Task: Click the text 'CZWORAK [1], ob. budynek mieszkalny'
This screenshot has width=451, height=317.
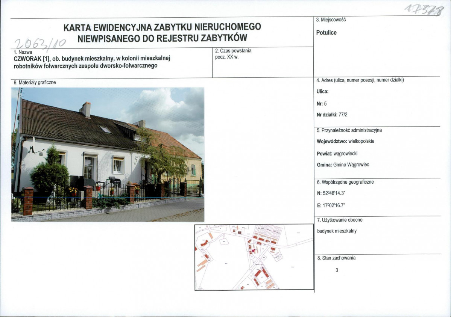Action: coord(64,59)
